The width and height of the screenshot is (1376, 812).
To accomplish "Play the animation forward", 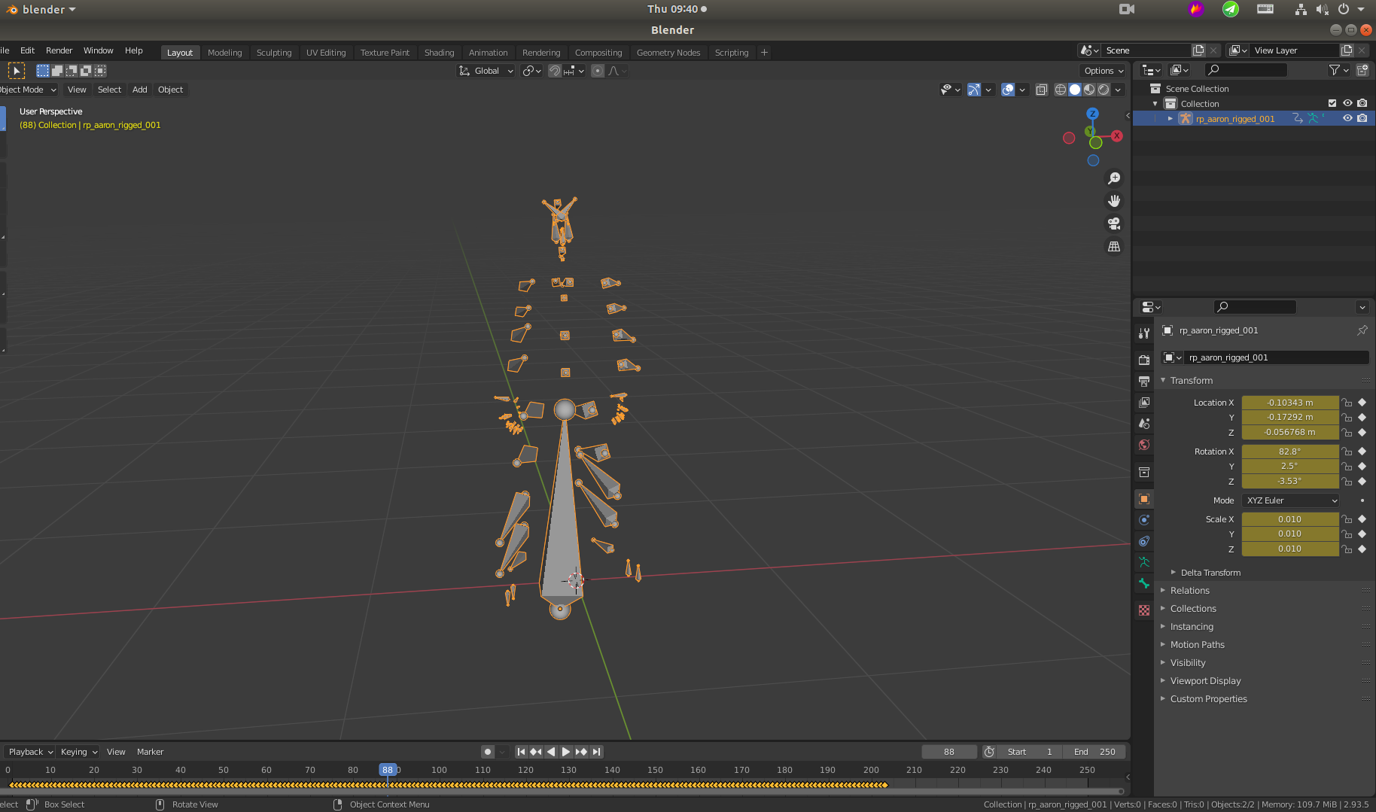I will point(566,752).
